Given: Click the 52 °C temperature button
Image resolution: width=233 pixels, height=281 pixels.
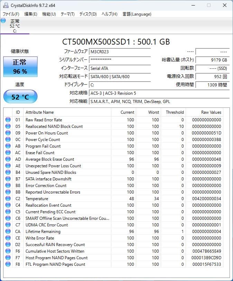Looking at the screenshot, I should (x=20, y=96).
